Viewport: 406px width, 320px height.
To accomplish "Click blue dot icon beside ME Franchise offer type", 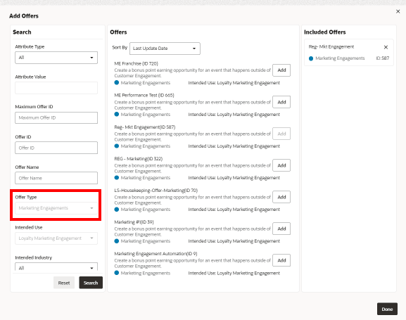I will 117,82.
